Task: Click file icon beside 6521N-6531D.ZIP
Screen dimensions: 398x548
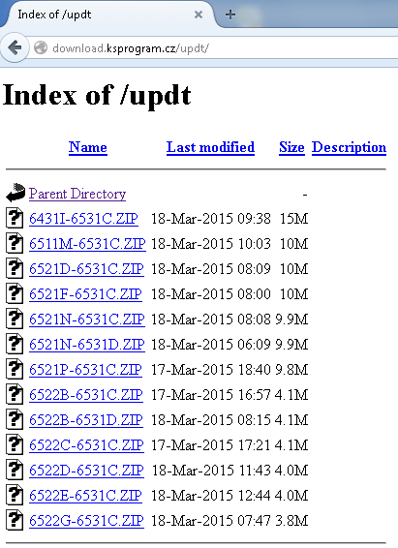Action: pos(15,344)
